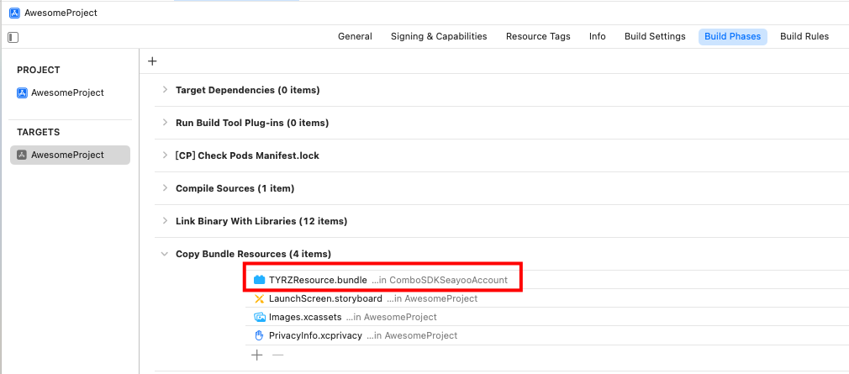Expand [CP] Check Pods Manifest.lock phase
The image size is (849, 374).
(165, 155)
